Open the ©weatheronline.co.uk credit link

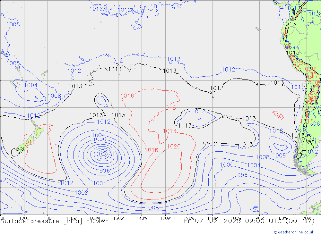pyautogui.click(x=294, y=232)
